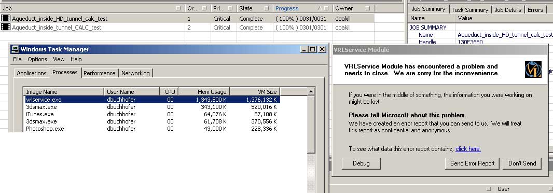553x193 pixels.
Task: Switch to the Job Details tab
Action: point(508,10)
